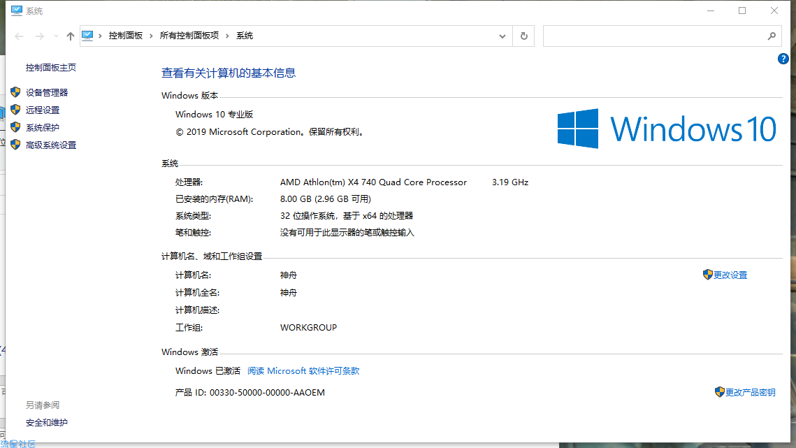796x448 pixels.
Task: Click the 系统 window title icon
Action: click(17, 10)
